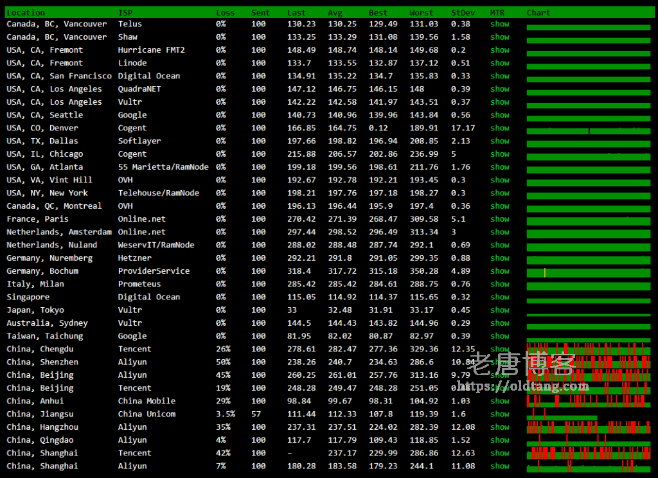Select the 32.48 average for Tokyo

[x=339, y=310]
